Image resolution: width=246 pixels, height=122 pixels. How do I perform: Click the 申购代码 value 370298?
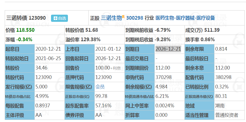[x=164, y=77]
